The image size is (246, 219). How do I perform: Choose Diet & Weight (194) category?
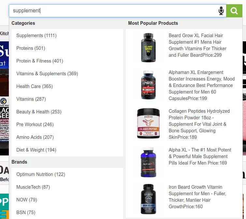pos(36,150)
